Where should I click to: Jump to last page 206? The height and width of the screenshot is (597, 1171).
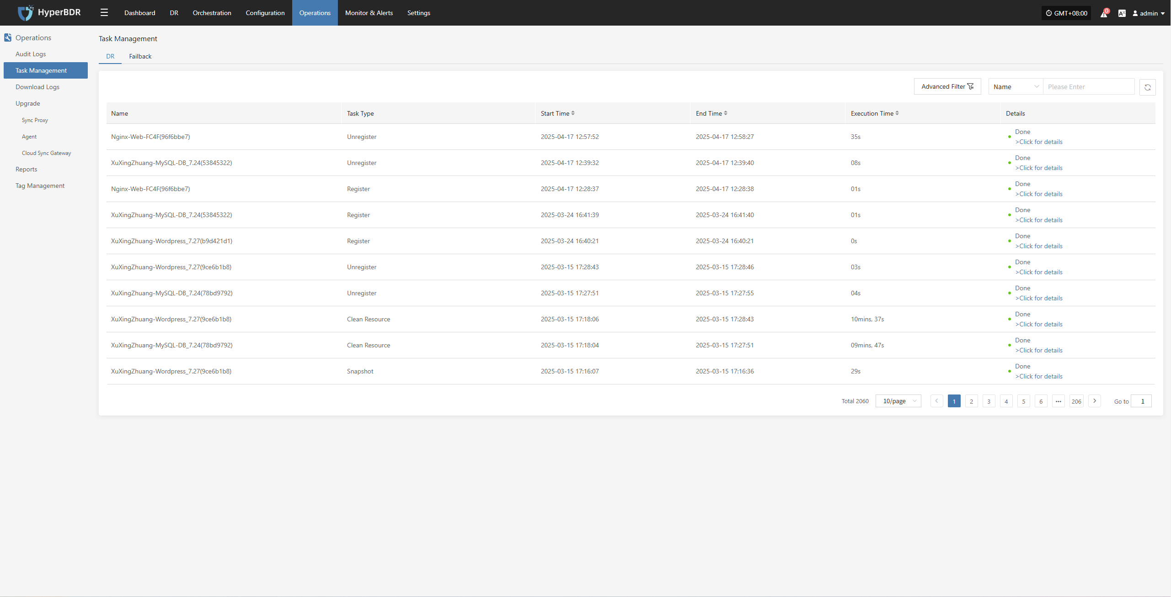click(x=1076, y=401)
